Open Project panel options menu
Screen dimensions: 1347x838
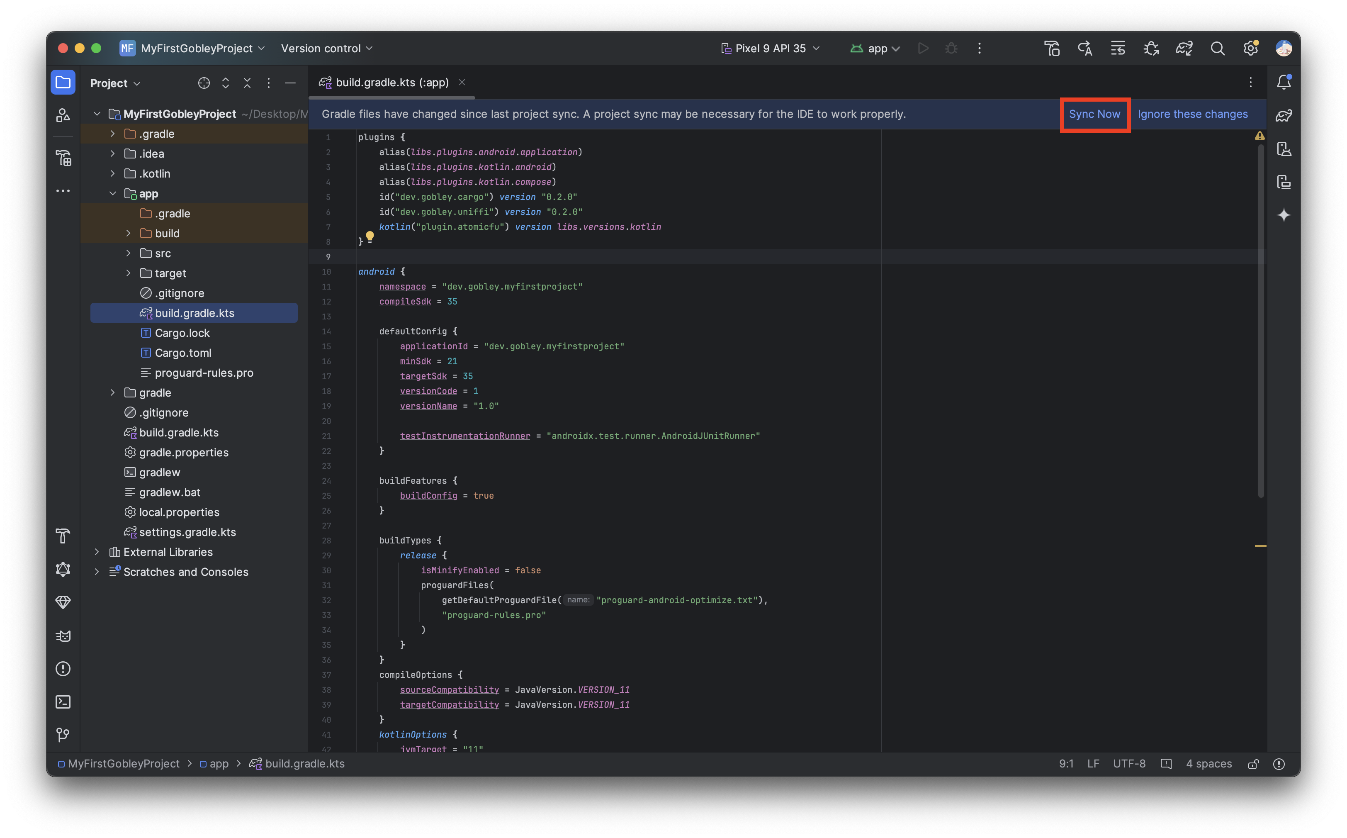tap(269, 83)
